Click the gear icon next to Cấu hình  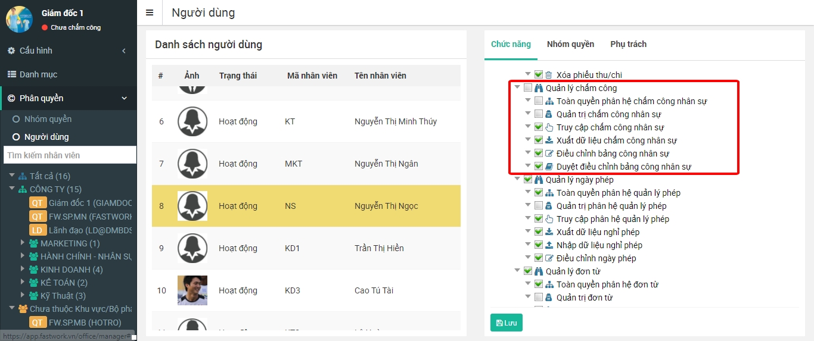tap(11, 51)
